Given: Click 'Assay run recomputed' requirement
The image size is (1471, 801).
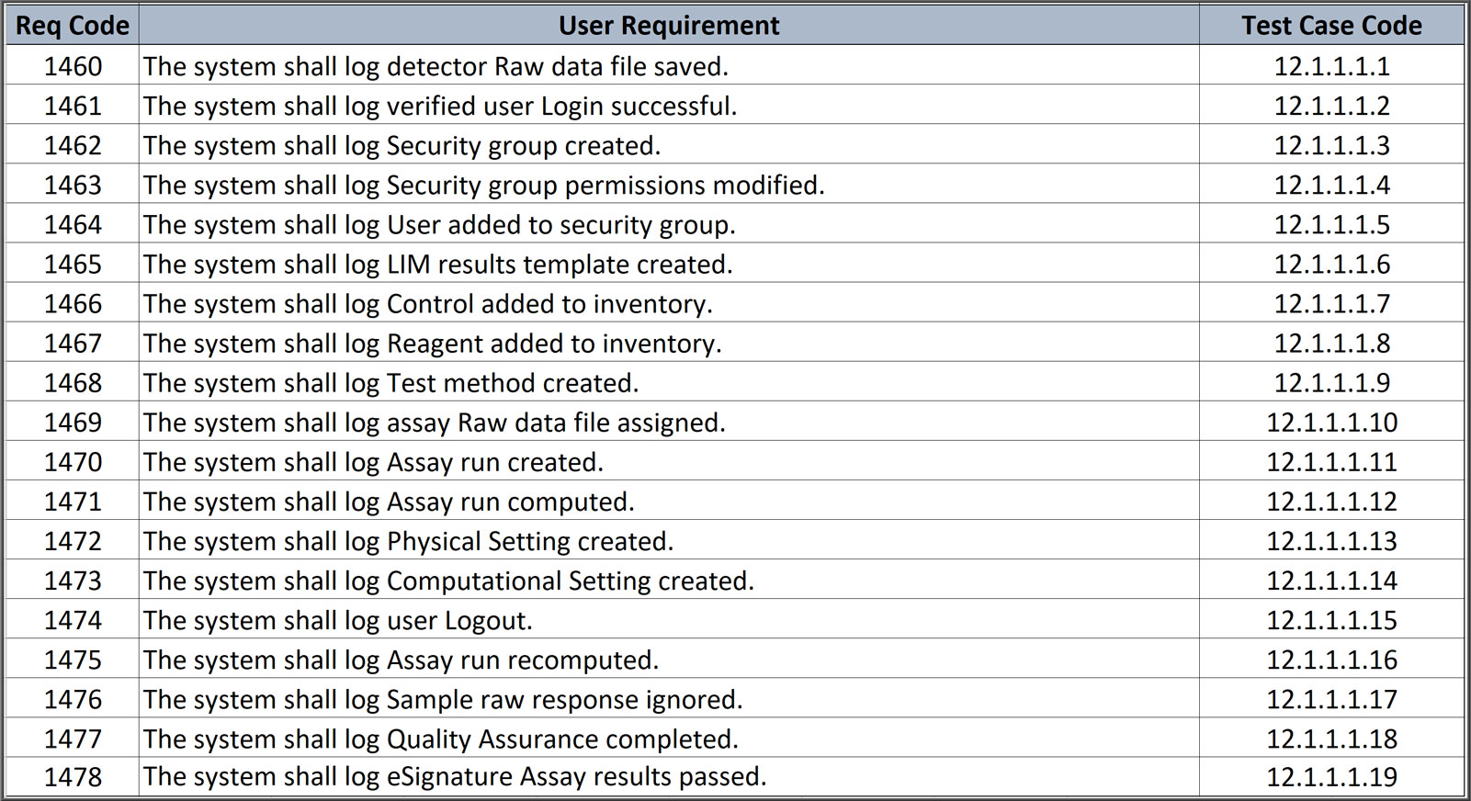Looking at the screenshot, I should tap(402, 659).
